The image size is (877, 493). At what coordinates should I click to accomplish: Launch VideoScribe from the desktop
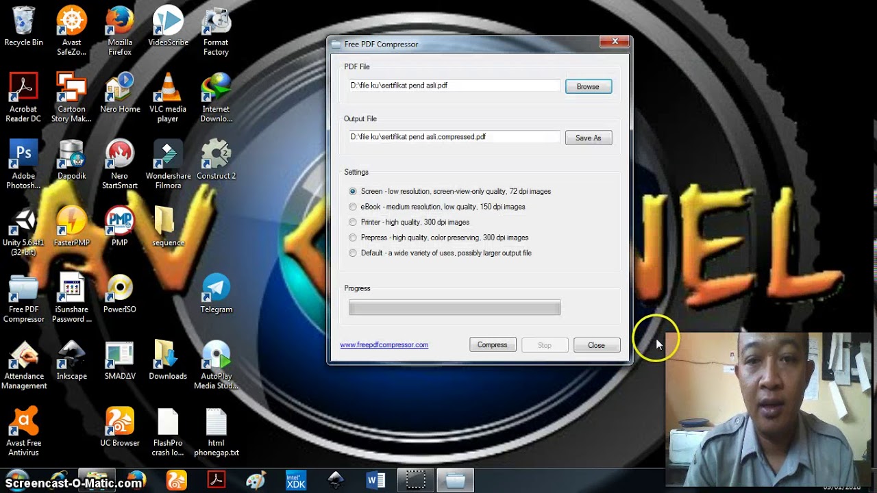168,27
